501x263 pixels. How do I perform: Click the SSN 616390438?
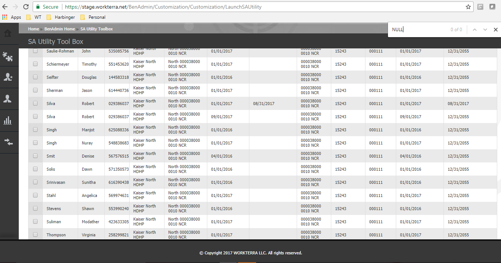119,182
